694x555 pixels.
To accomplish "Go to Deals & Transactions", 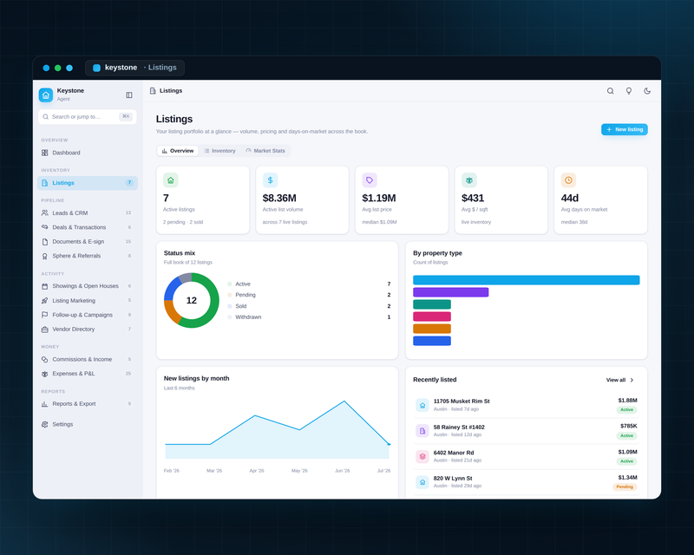I will click(x=88, y=227).
